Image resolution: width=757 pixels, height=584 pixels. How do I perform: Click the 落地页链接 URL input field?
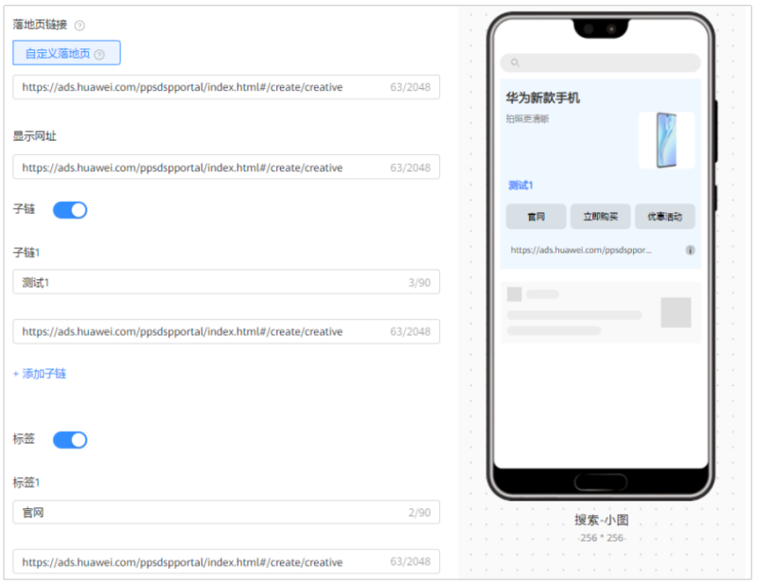tap(227, 85)
